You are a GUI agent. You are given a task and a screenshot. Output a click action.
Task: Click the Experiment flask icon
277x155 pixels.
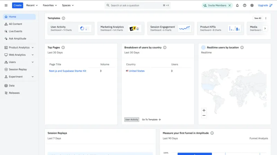pos(6,76)
